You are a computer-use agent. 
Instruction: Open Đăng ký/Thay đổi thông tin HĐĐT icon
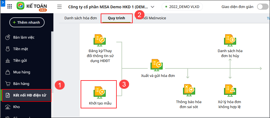tap(100, 40)
